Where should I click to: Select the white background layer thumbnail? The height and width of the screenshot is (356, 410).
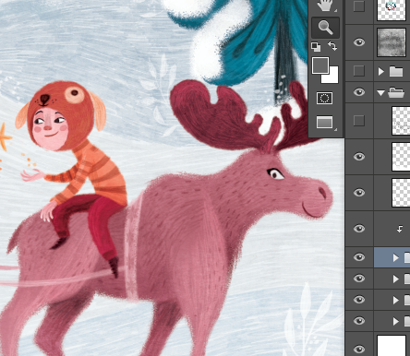click(x=392, y=346)
